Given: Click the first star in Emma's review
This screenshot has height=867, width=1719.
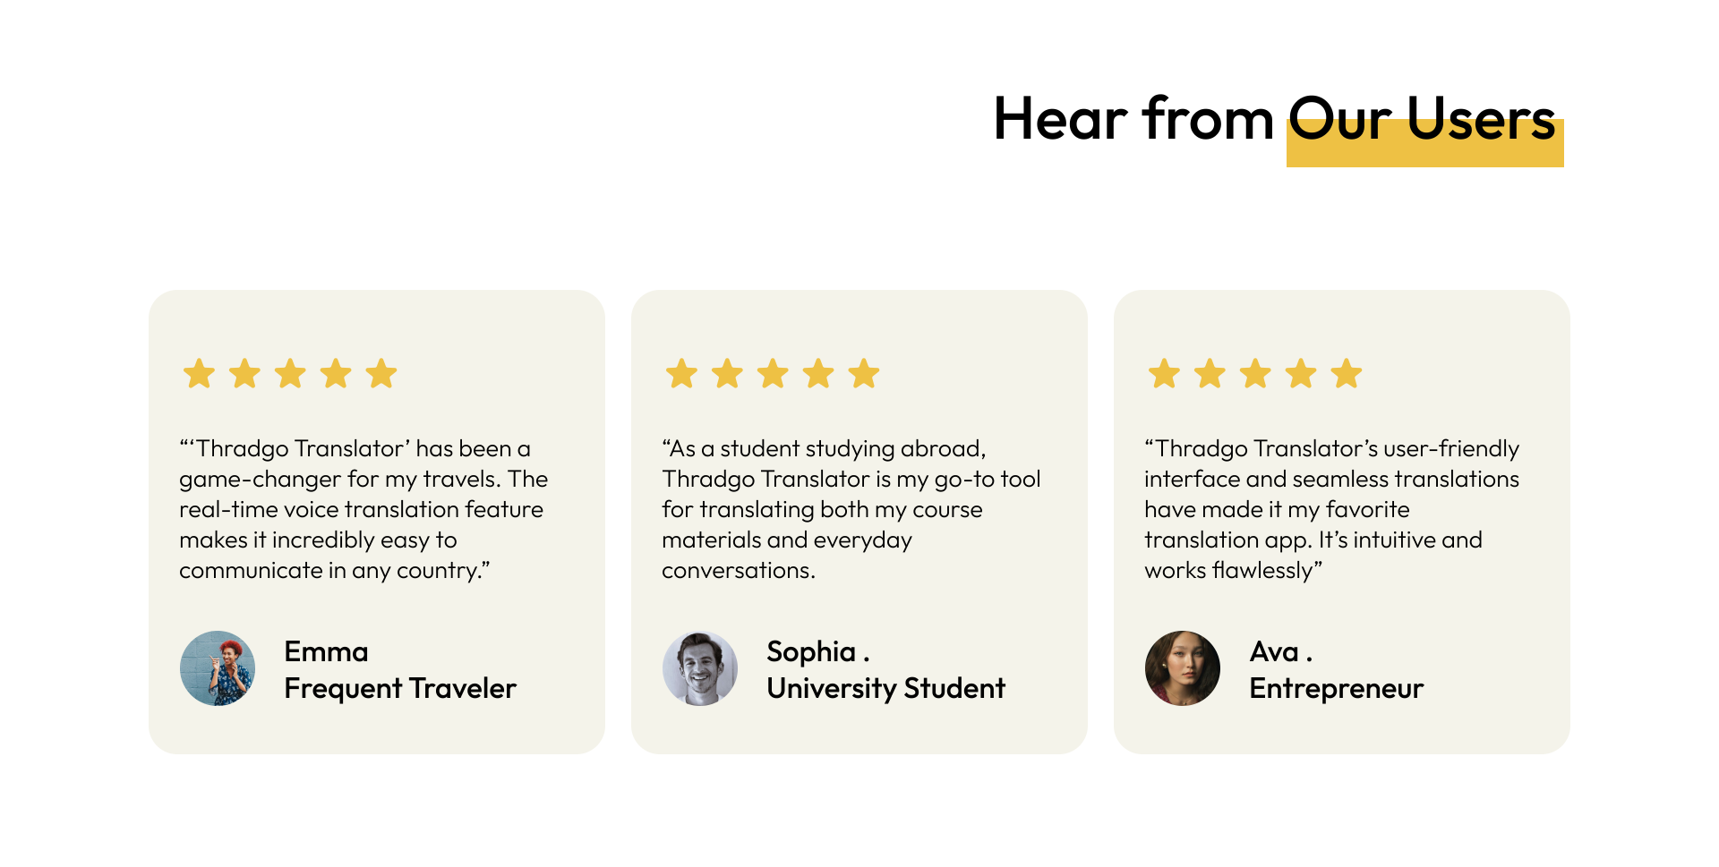Looking at the screenshot, I should coord(199,374).
